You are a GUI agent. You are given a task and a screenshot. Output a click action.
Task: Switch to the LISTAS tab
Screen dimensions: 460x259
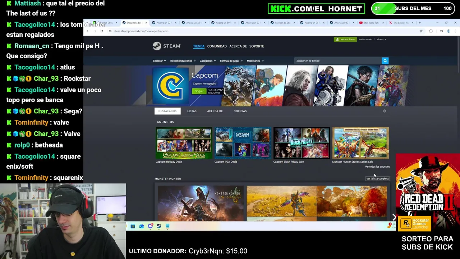[192, 111]
